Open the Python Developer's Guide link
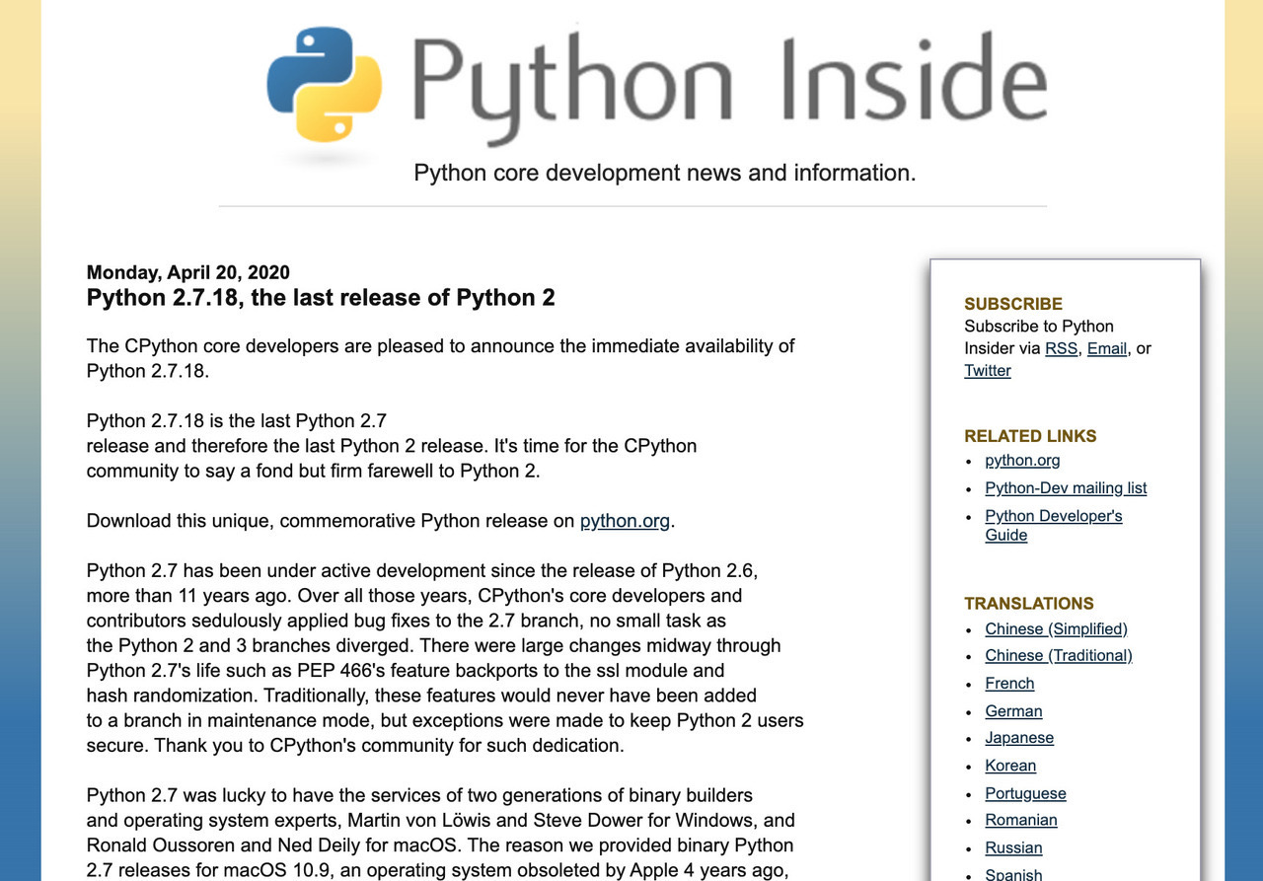Viewport: 1263px width, 881px height. click(x=1053, y=516)
